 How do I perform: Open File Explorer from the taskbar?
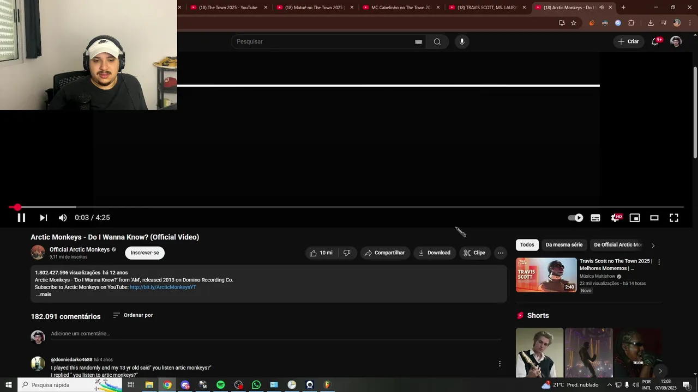point(149,385)
